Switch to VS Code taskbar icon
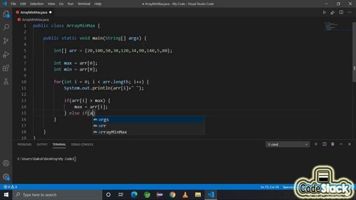 click(x=211, y=195)
